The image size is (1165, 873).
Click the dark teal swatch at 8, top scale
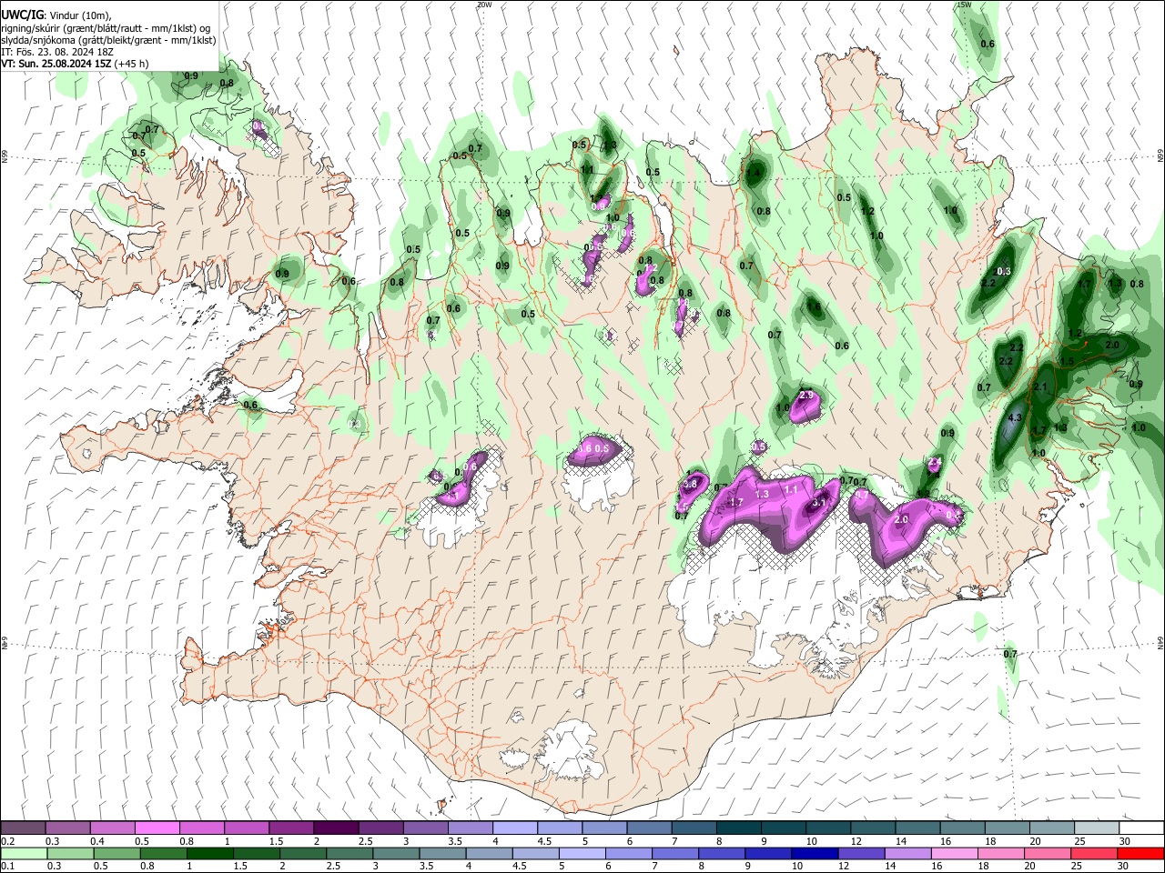pos(738,828)
